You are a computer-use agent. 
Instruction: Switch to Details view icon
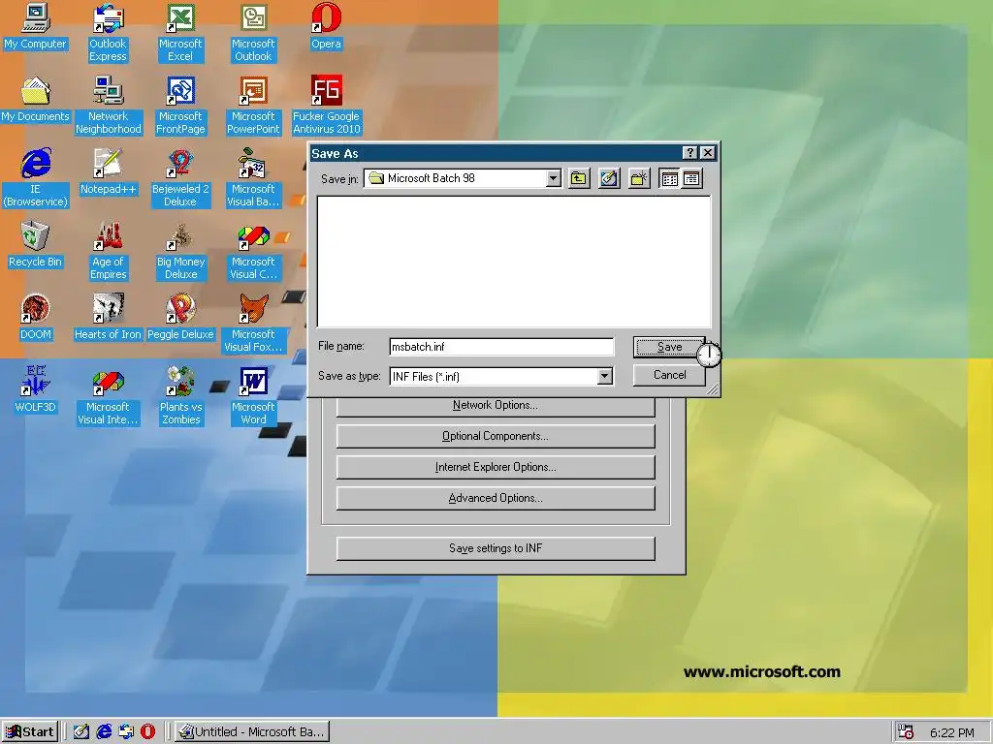coord(691,178)
